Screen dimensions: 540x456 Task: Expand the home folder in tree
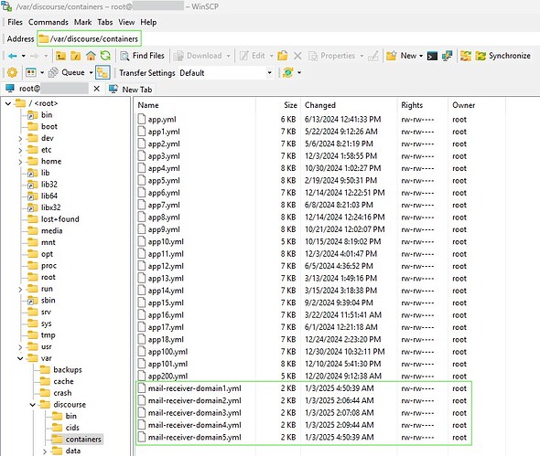(x=20, y=162)
